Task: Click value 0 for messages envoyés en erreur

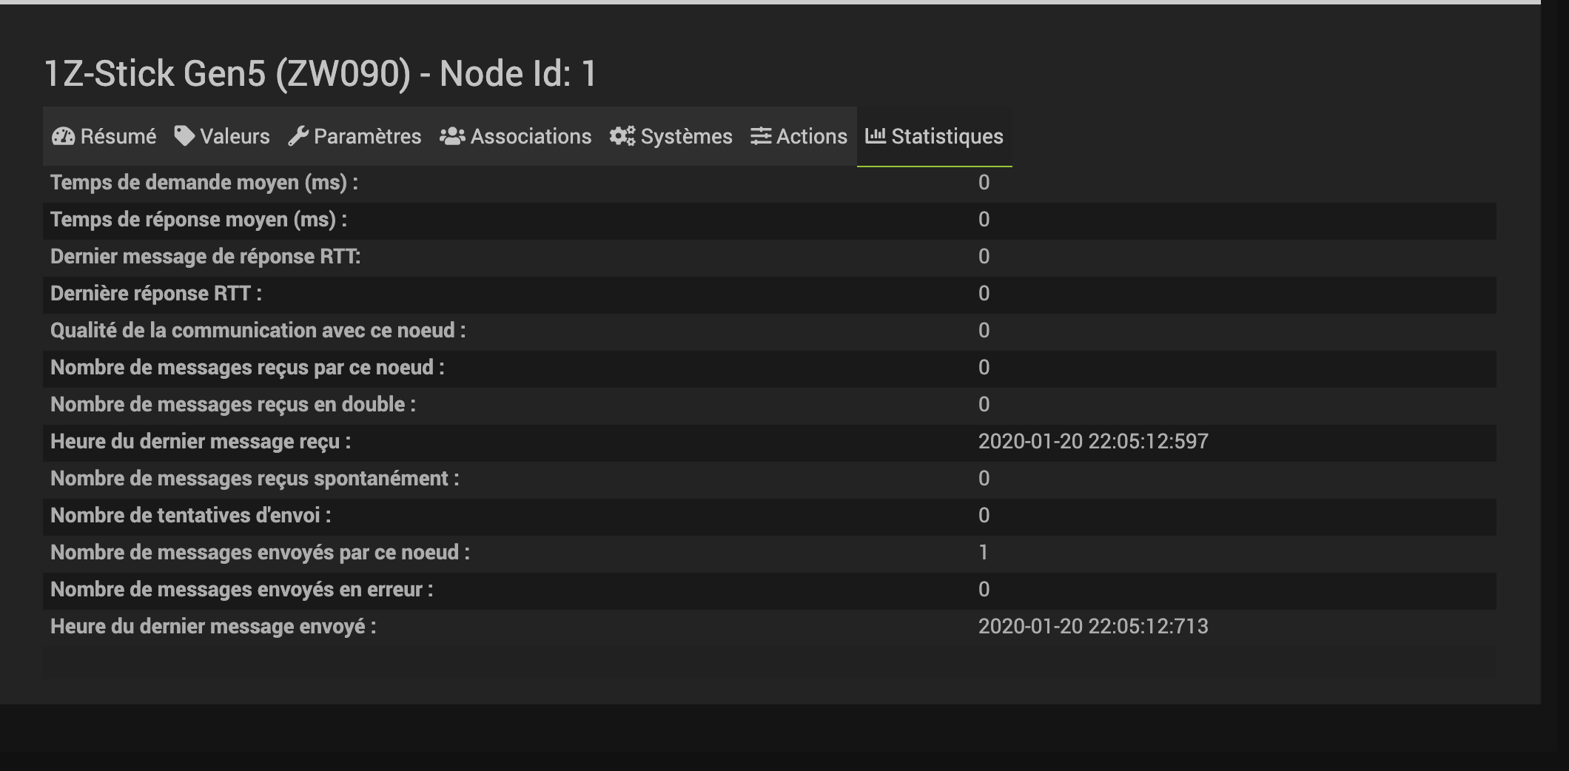Action: point(984,590)
